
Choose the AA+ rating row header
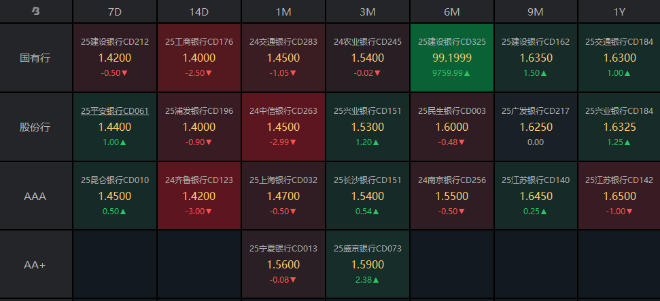[35, 264]
